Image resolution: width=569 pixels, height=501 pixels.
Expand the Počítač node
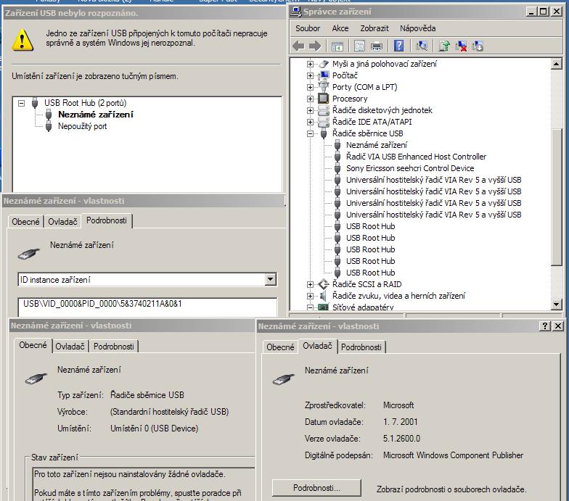tap(310, 75)
